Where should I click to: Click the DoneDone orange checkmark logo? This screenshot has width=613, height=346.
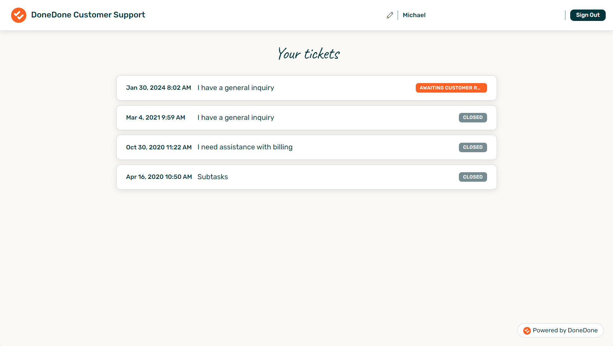point(18,15)
